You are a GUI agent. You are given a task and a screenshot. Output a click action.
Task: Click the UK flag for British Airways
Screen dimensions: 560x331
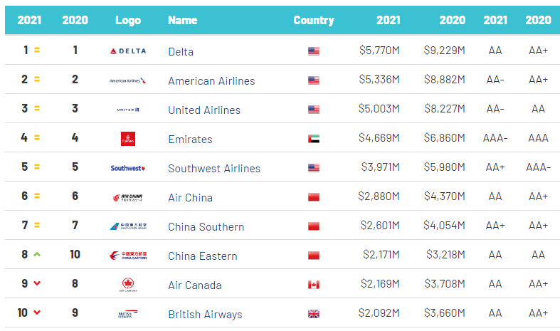[314, 314]
